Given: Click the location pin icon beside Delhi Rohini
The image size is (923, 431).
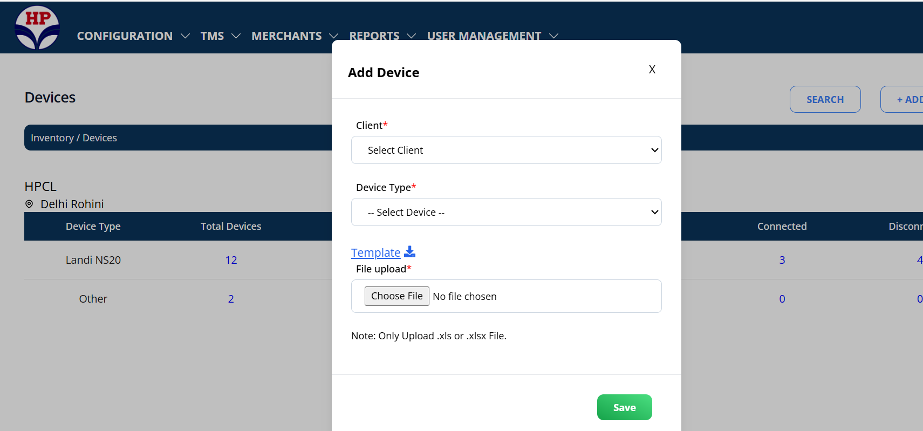Looking at the screenshot, I should pos(29,204).
